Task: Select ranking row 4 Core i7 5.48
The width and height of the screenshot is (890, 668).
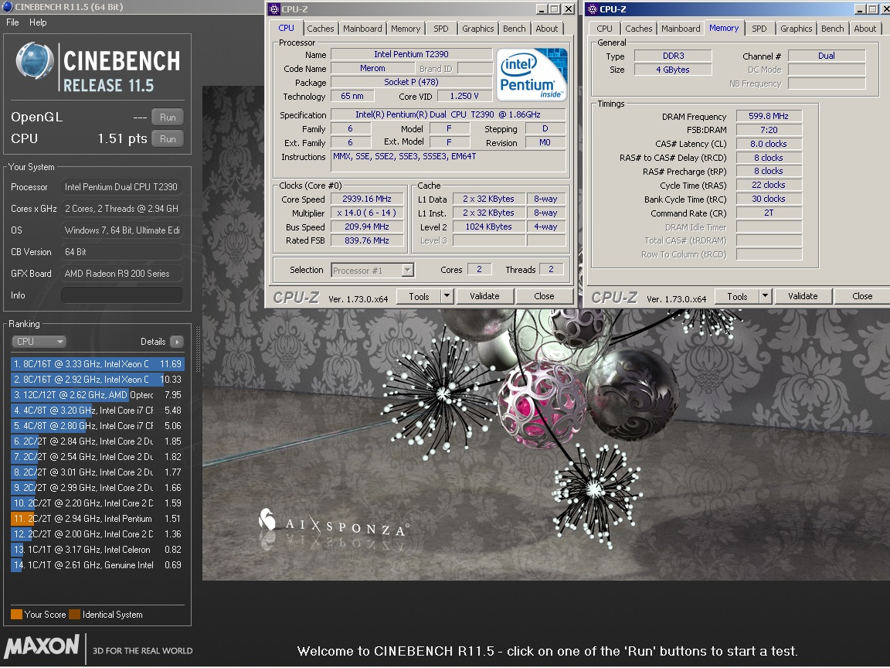Action: pos(97,410)
